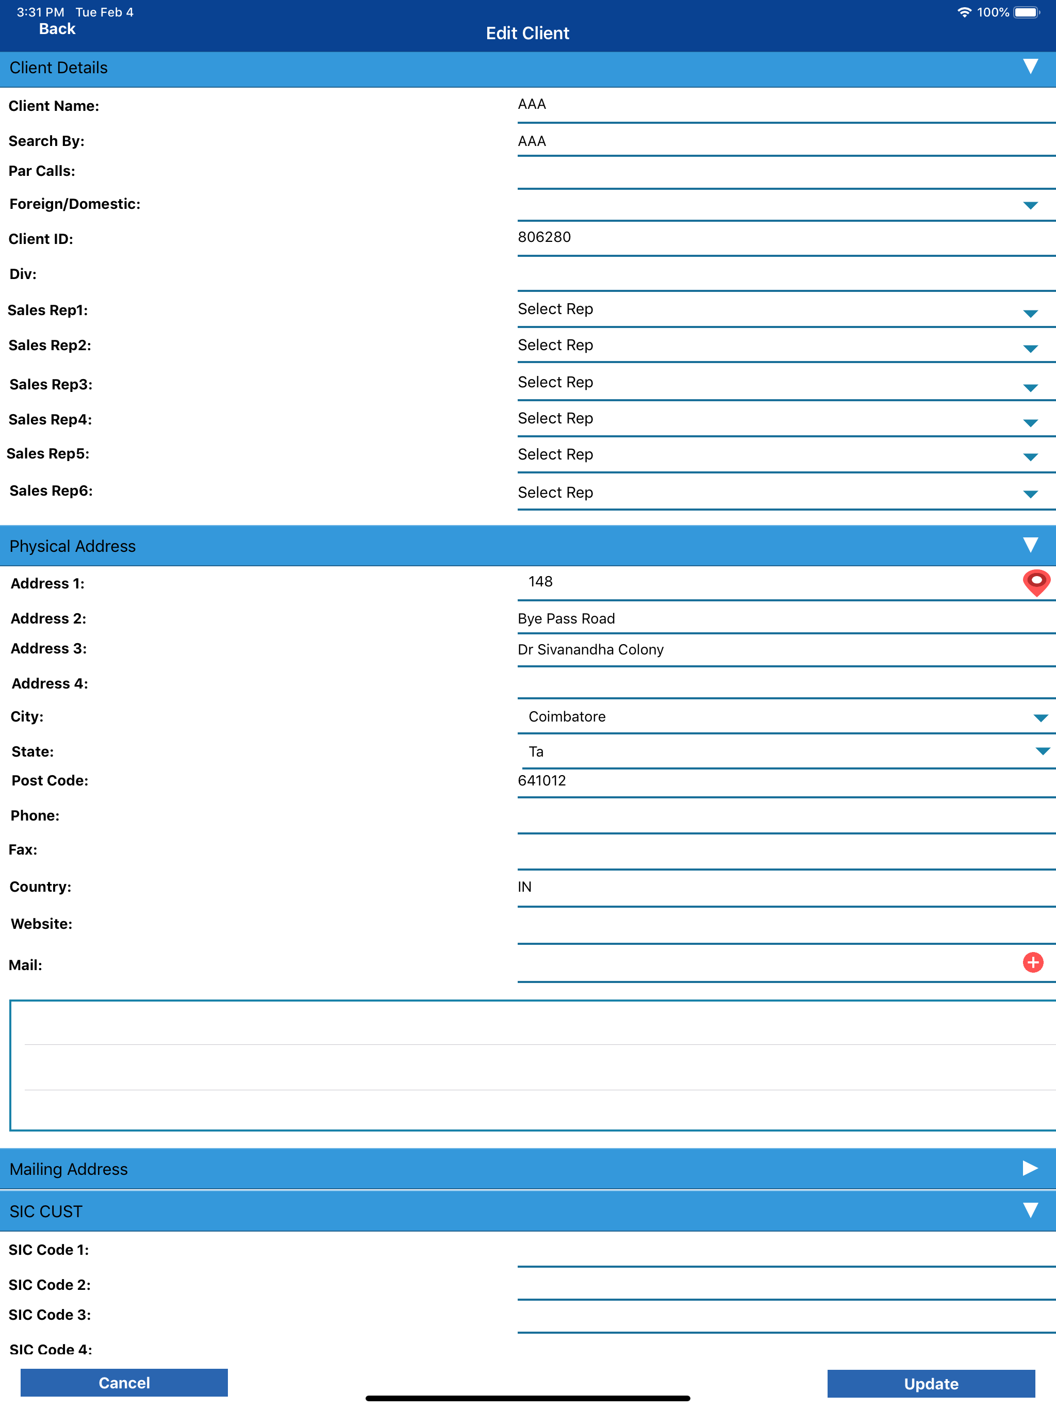Open the Sales Rep2 dropdown

[x=786, y=346]
